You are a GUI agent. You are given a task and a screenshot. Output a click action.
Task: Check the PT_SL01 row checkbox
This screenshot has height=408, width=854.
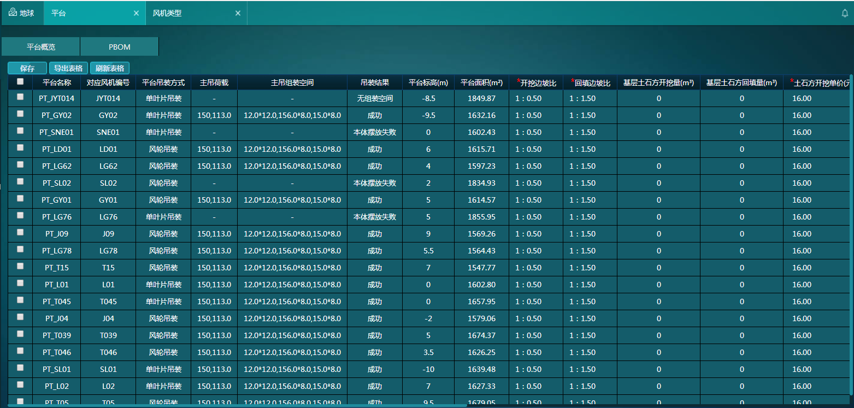[x=20, y=368]
